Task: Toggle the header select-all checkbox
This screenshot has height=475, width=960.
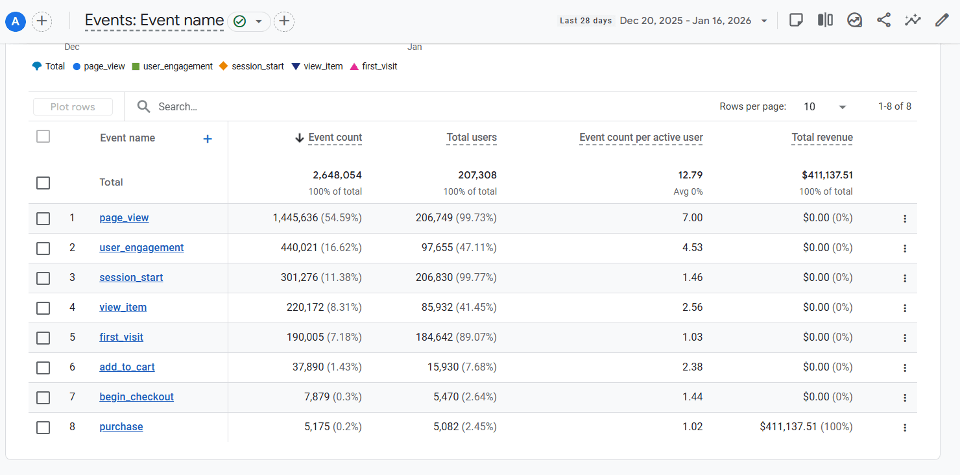Action: click(43, 136)
